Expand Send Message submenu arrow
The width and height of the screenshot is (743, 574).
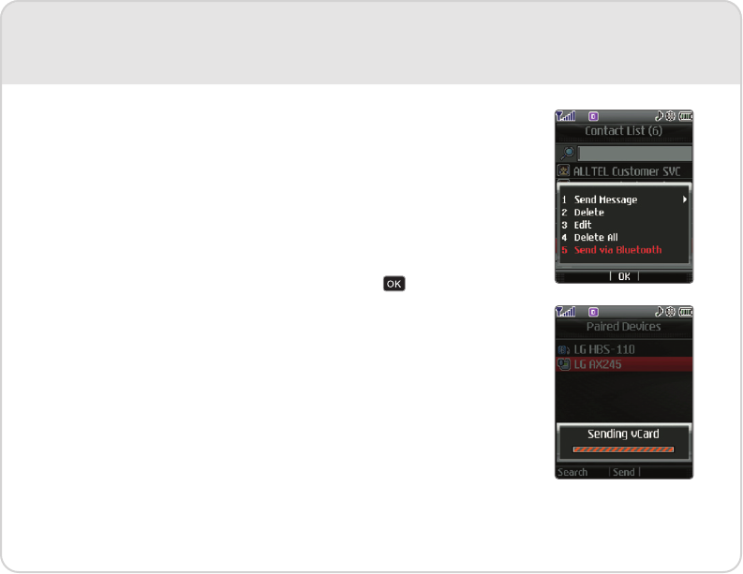tap(684, 199)
